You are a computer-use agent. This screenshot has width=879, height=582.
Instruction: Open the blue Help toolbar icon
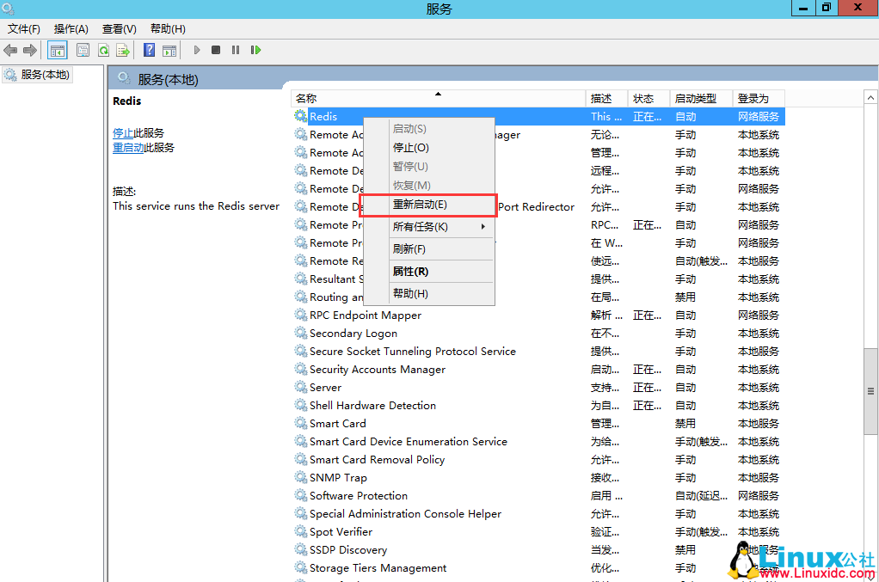(x=149, y=50)
